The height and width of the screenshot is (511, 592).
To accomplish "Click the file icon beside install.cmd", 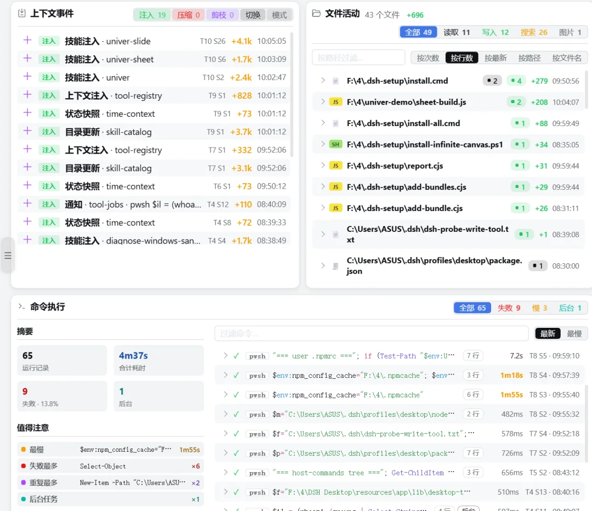I will click(335, 81).
